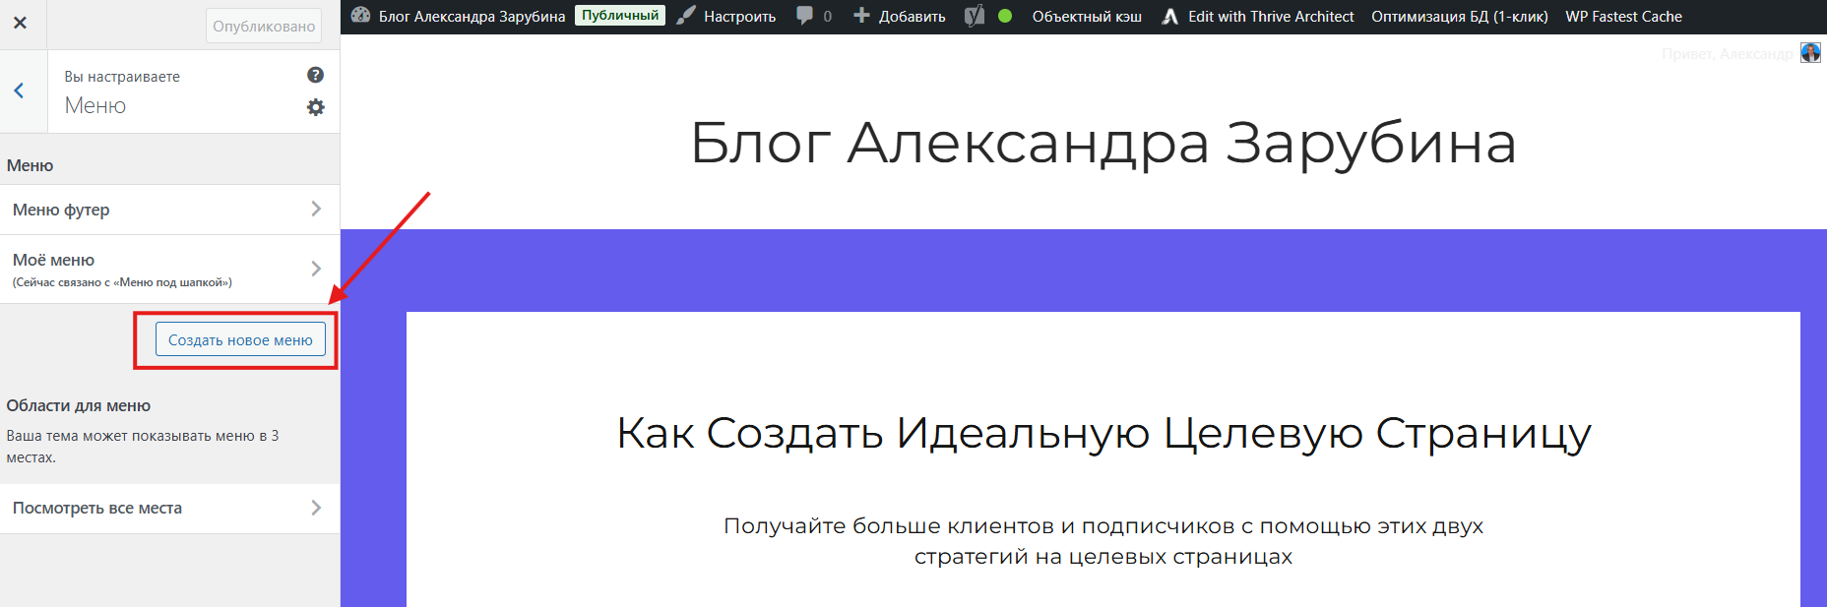Click the user avatar in admin bar

(1810, 53)
